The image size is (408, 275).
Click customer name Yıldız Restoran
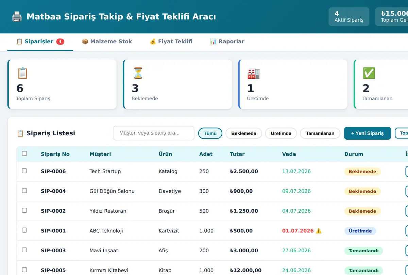(x=108, y=211)
